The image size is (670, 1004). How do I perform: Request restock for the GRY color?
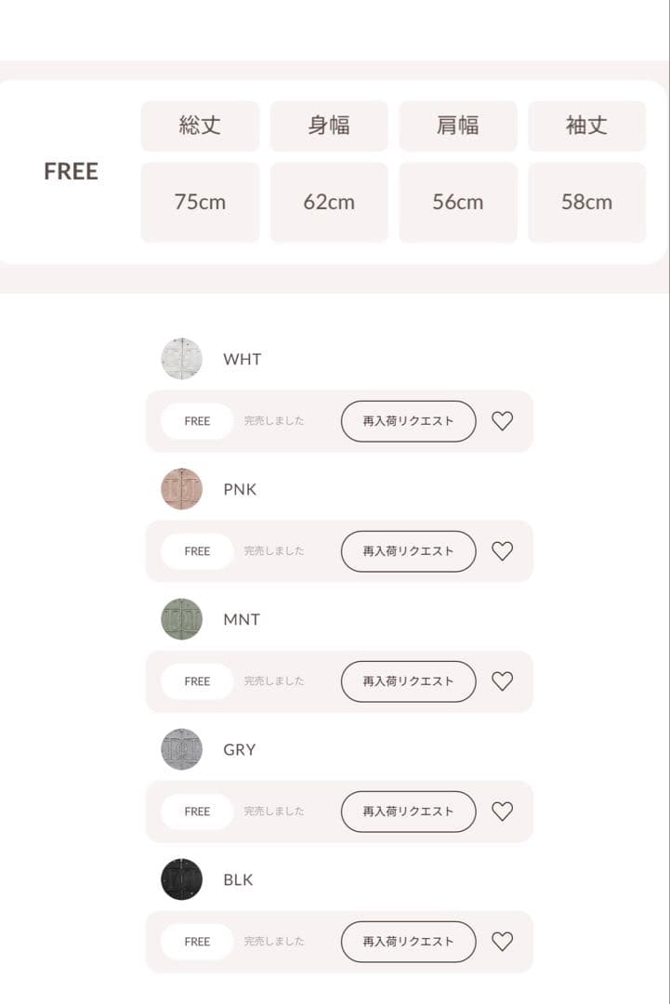tap(408, 812)
